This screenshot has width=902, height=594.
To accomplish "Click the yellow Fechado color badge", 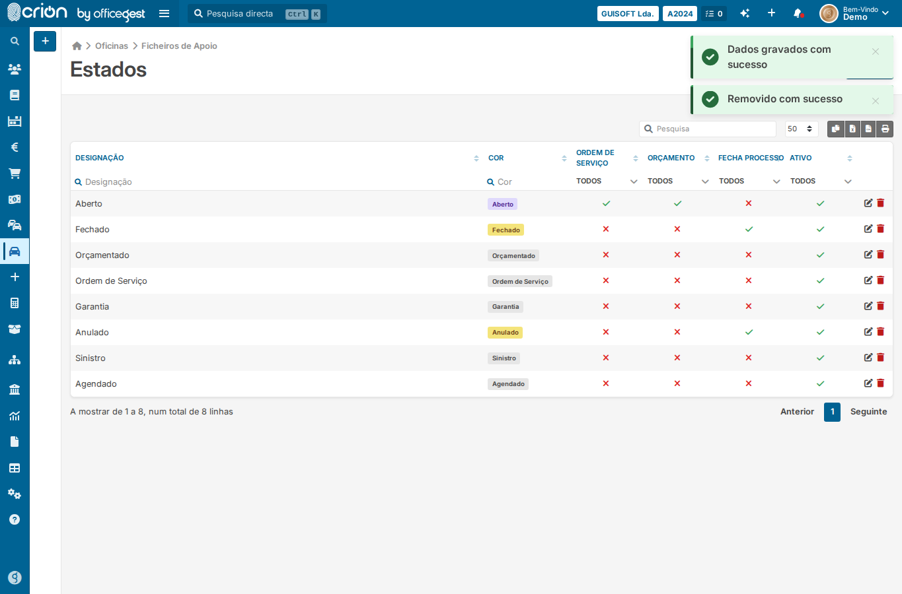I will point(506,230).
